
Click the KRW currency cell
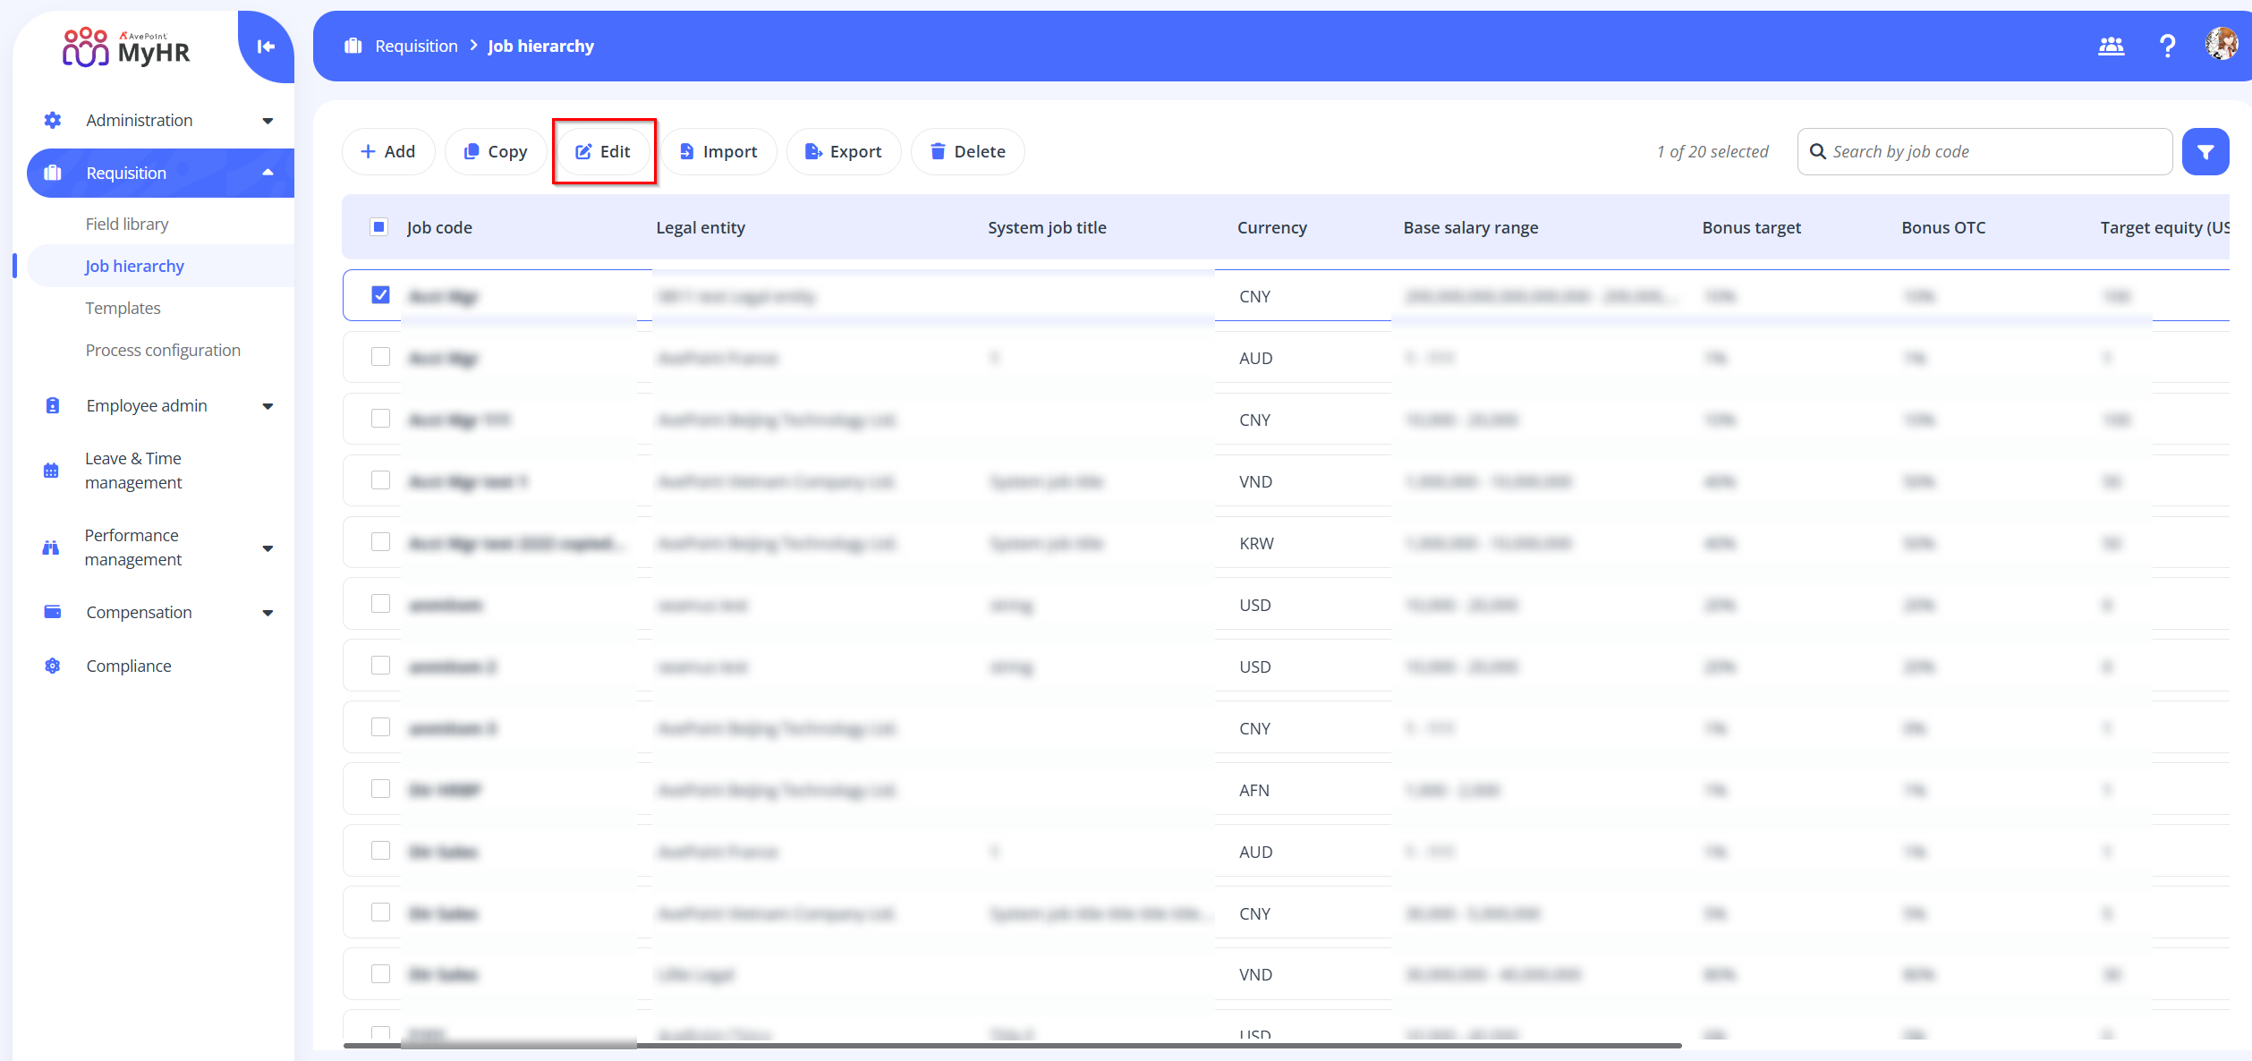[1256, 543]
